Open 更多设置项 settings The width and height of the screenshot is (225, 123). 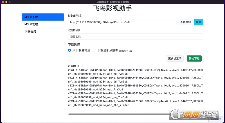click(x=175, y=59)
